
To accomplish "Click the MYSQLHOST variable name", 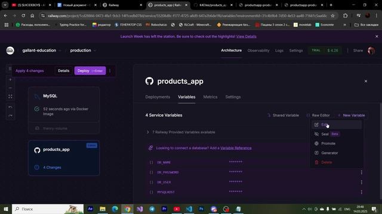I will click(x=166, y=192).
